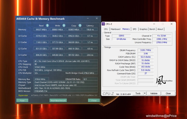Minimize the AIDA64 benchmark window

pos(88,18)
